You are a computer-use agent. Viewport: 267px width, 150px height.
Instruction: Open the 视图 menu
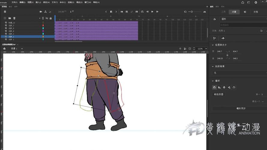point(30,2)
